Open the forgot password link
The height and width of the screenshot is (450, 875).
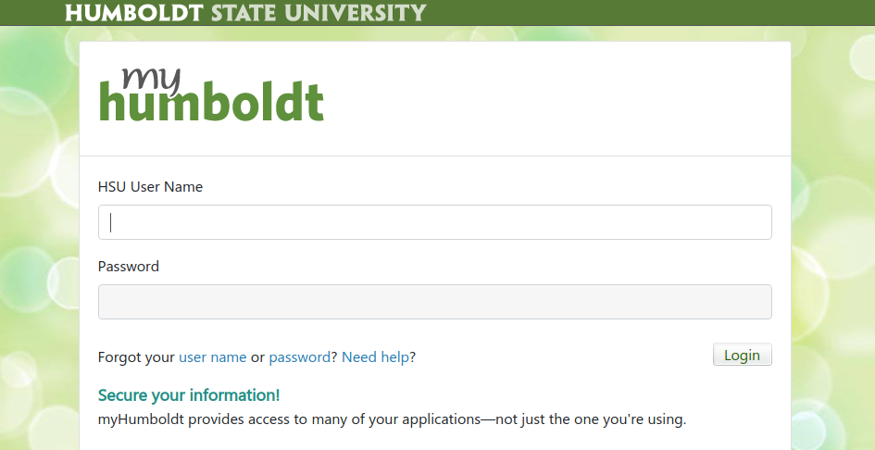299,356
